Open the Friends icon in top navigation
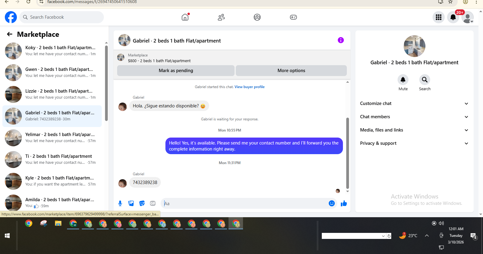 (x=221, y=17)
